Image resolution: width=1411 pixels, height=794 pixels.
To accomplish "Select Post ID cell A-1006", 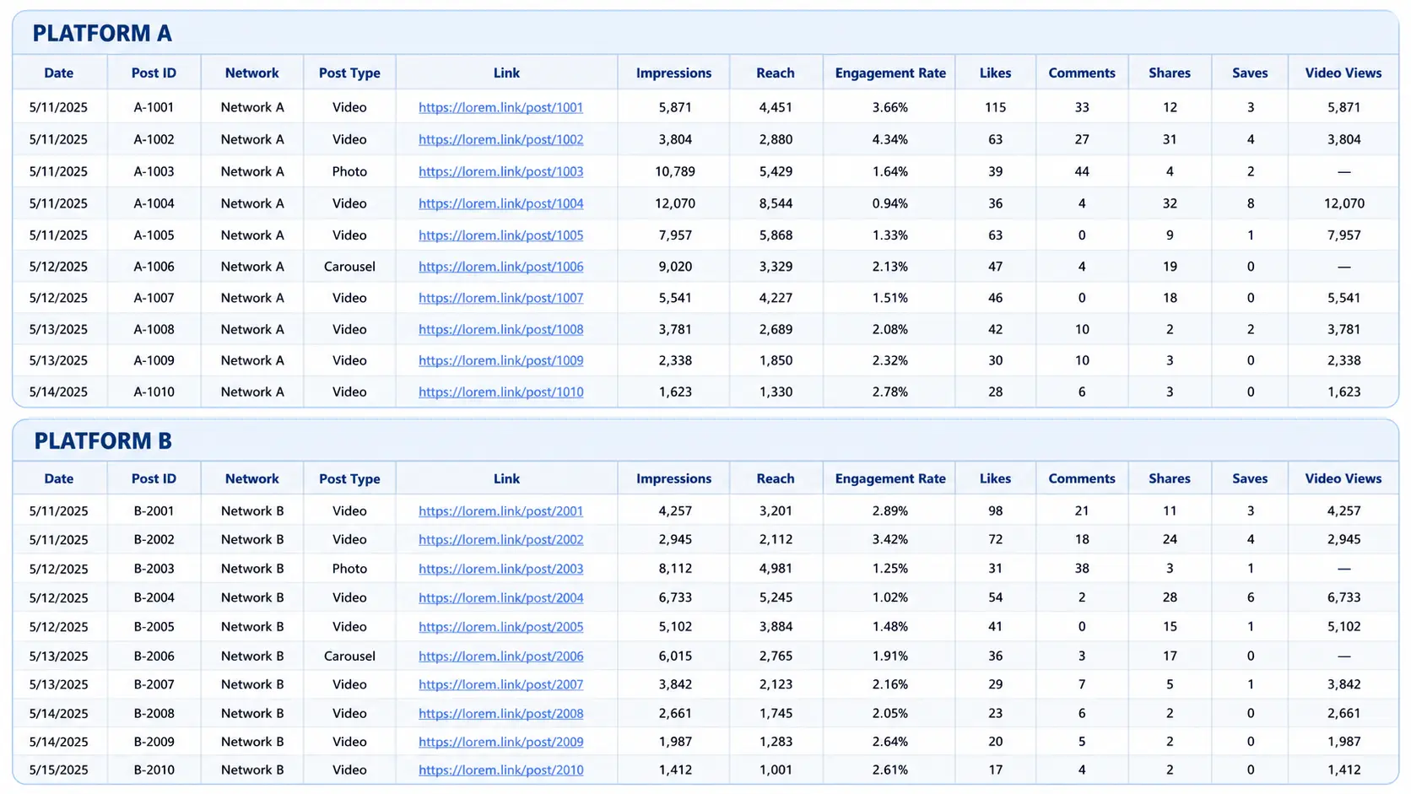I will 154,267.
